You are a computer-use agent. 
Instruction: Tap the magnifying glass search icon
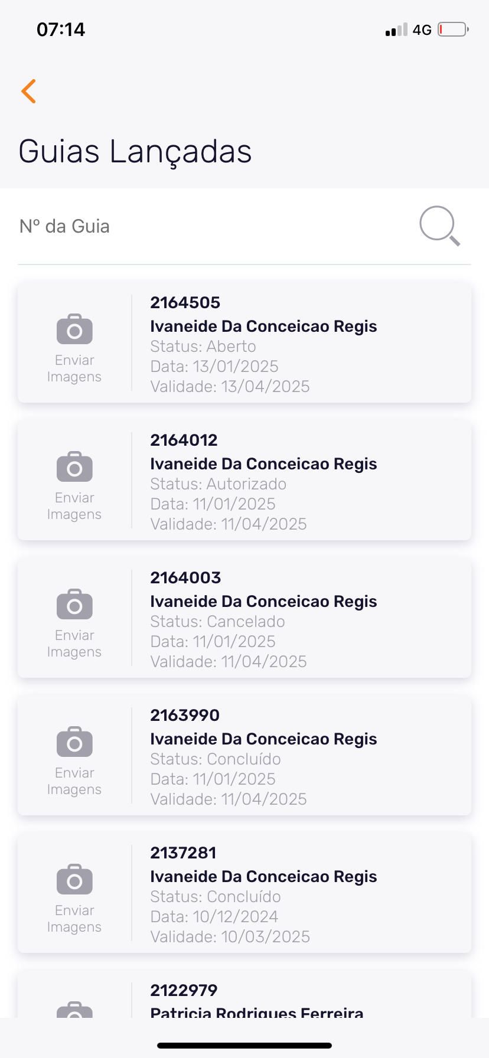click(x=439, y=226)
